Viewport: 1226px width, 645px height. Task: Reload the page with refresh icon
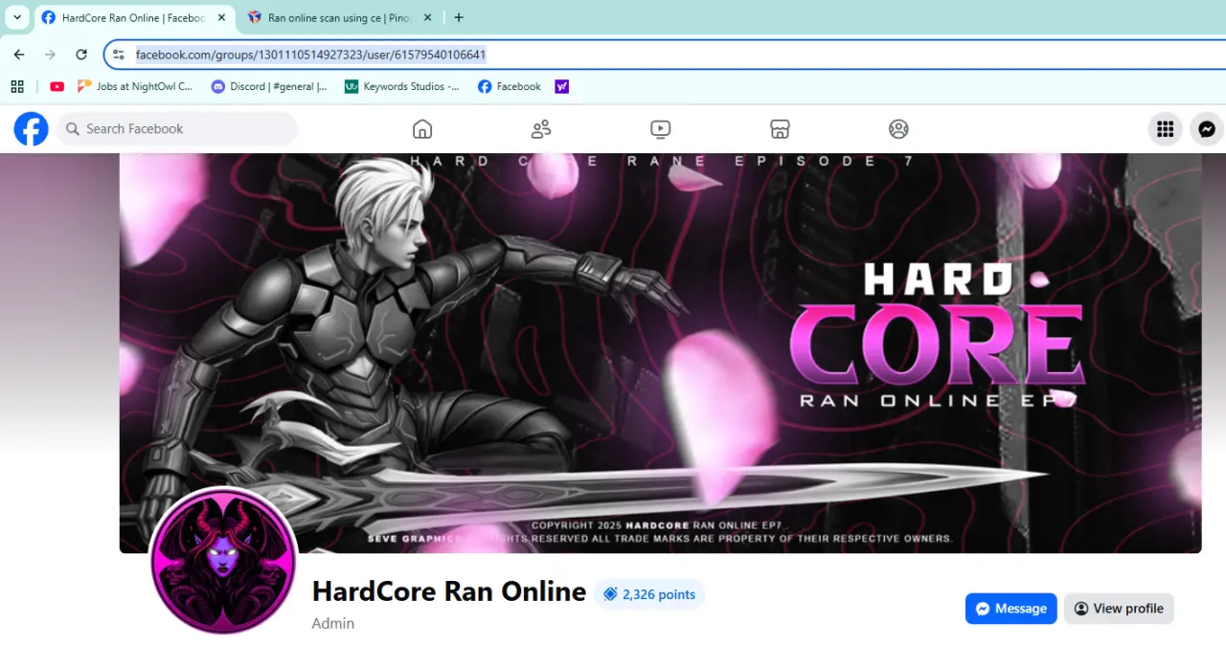pyautogui.click(x=81, y=55)
